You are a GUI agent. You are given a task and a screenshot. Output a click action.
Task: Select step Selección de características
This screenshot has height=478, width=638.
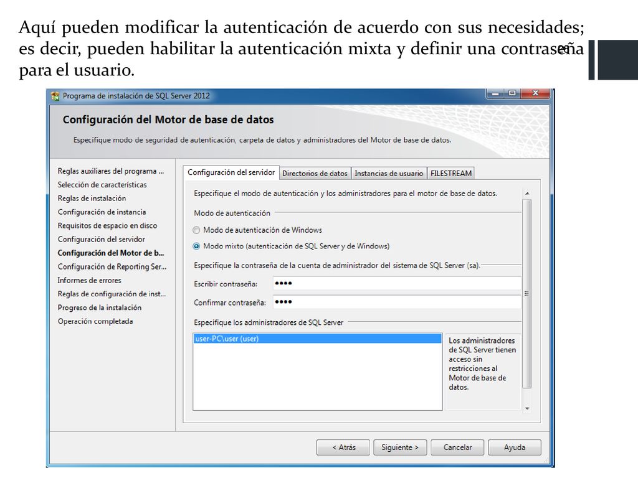pyautogui.click(x=102, y=185)
